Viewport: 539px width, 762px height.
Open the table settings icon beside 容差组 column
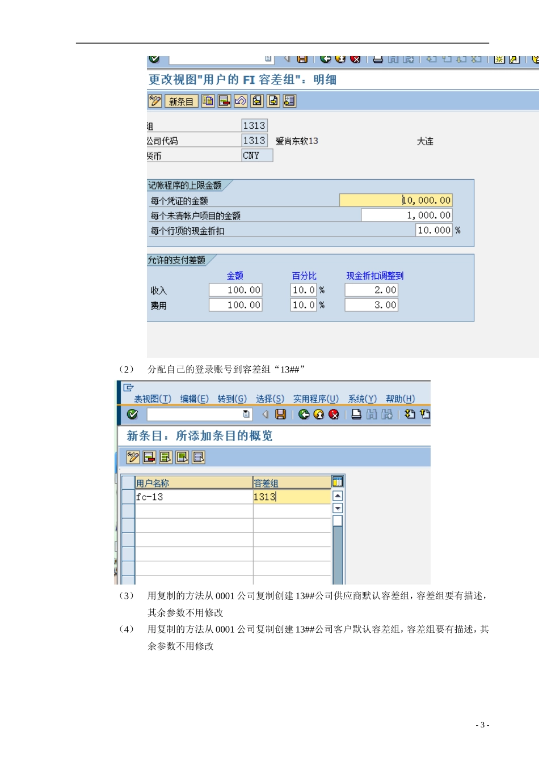pos(338,482)
